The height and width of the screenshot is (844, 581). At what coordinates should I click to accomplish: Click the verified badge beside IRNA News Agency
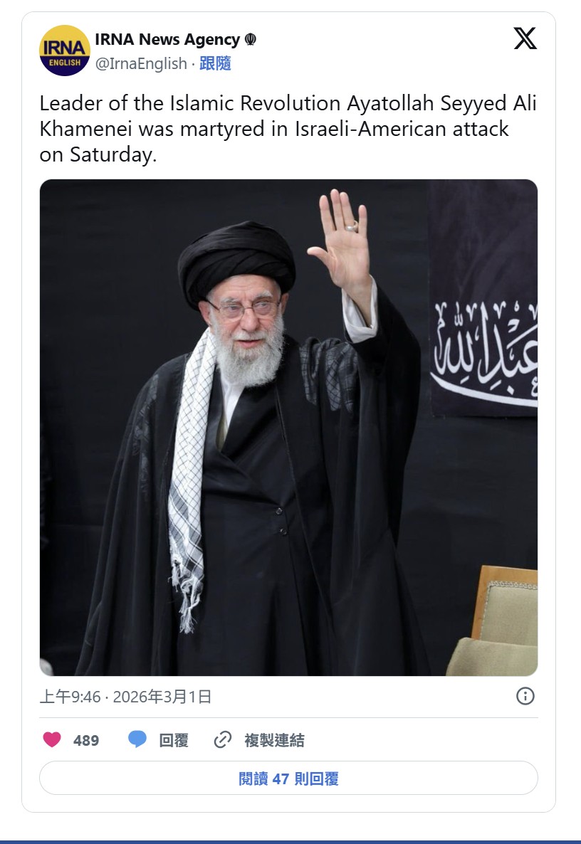pos(251,39)
